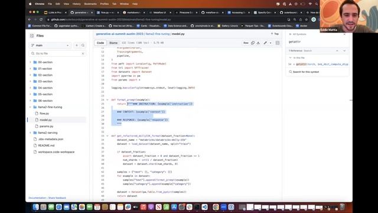Screen dimensions: 378x213
Task: Switch to the Code view tab
Action: (x=100, y=43)
